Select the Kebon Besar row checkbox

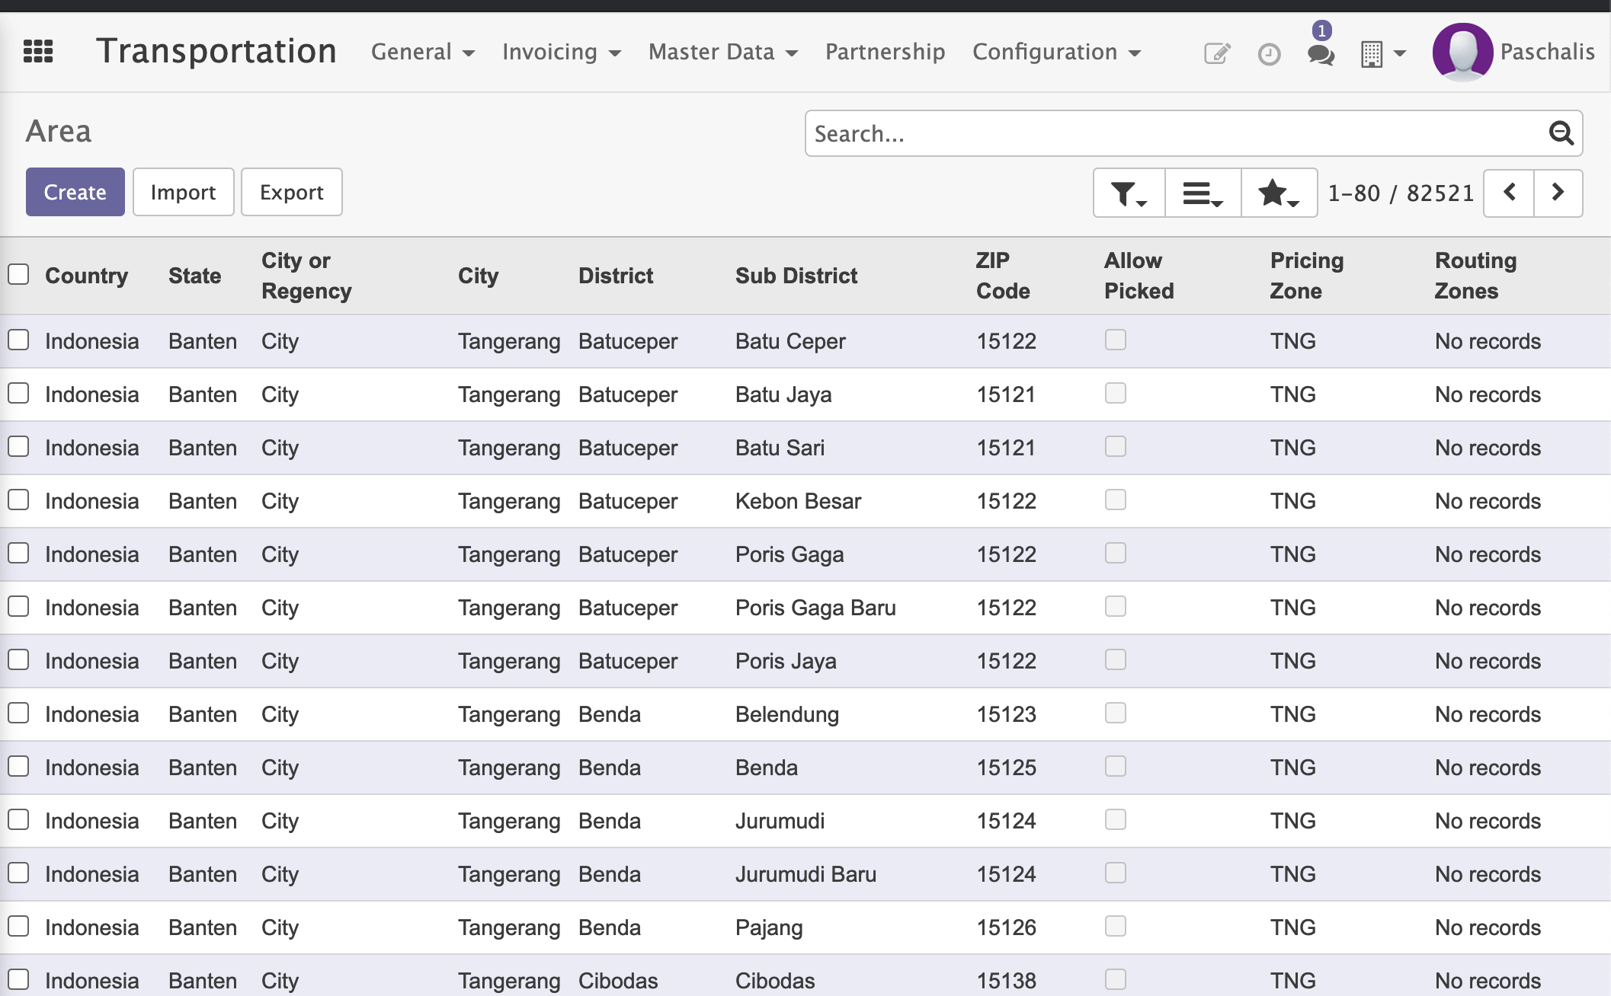click(18, 500)
